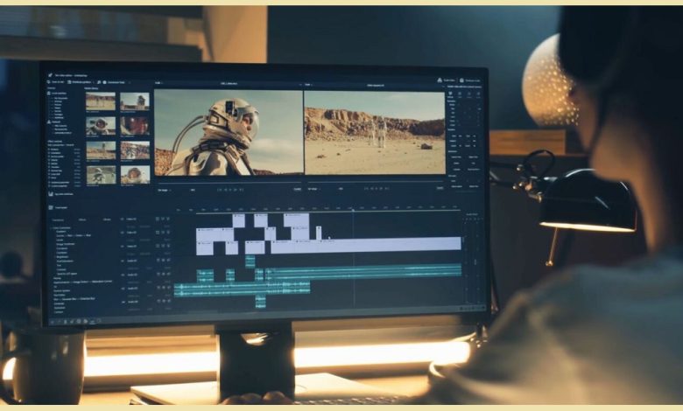683x411 pixels.
Task: Toggle the first control icon on the first audio track
Action: [x=158, y=260]
